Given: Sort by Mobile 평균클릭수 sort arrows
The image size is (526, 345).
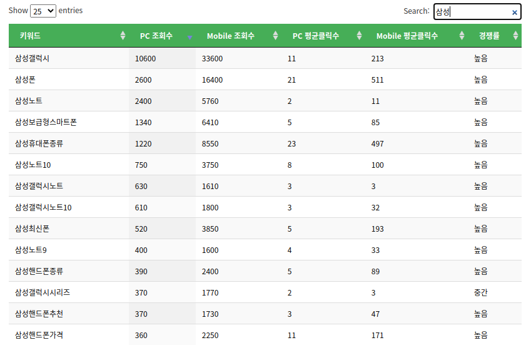Looking at the screenshot, I should pos(462,36).
